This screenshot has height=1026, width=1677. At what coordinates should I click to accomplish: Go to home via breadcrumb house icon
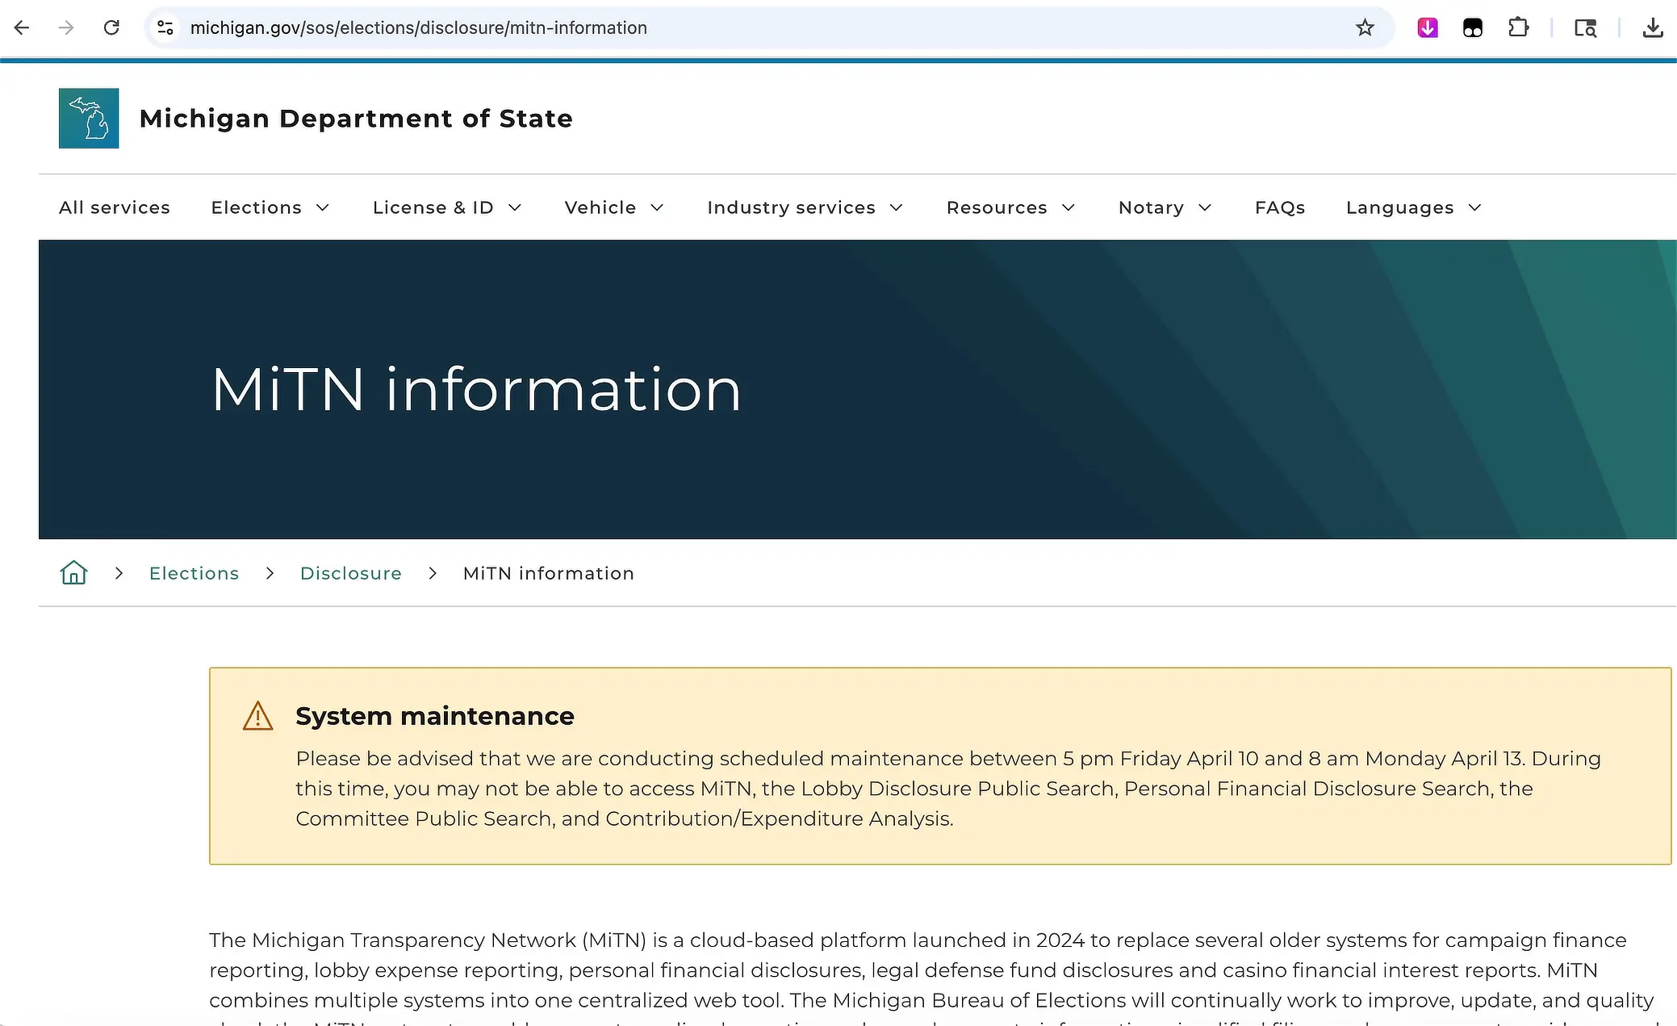(73, 572)
